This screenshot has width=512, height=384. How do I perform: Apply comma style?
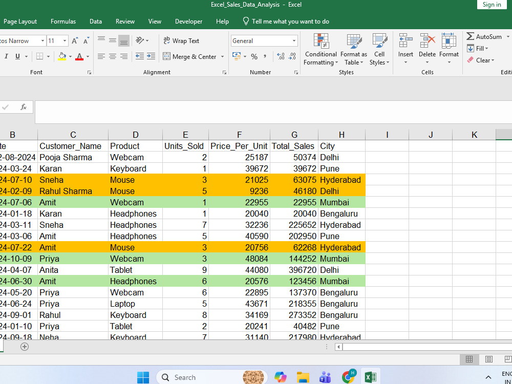[265, 57]
